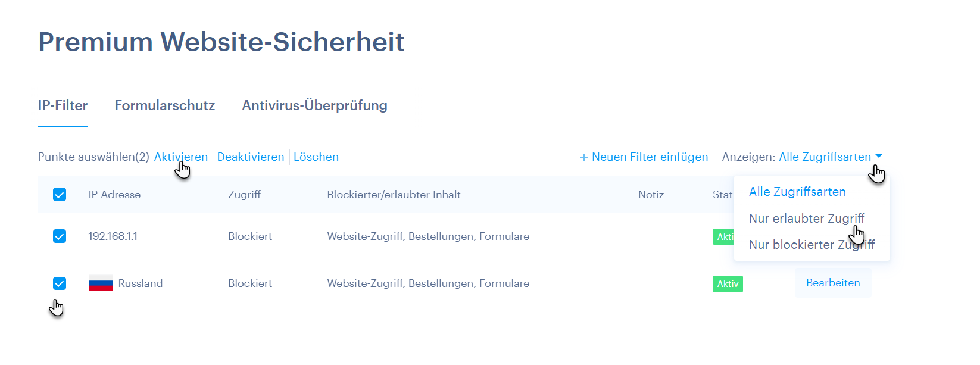Click the Russia flag icon

(x=101, y=283)
